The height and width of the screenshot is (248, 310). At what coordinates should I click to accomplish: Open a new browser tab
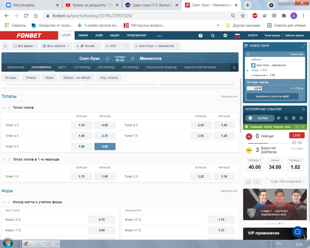247,5
